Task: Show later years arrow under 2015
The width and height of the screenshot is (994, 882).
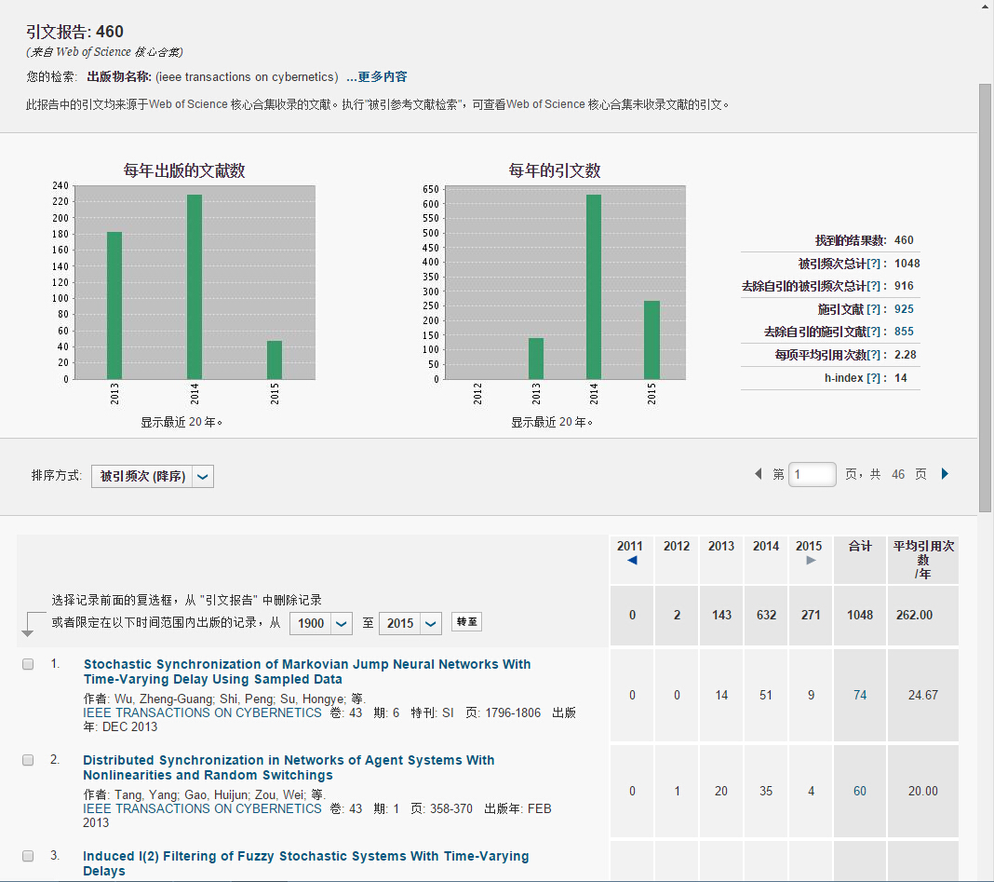Action: (x=811, y=561)
